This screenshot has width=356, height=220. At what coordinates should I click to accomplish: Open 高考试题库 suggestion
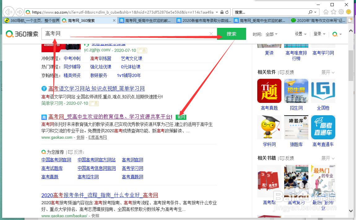[x=52, y=168]
